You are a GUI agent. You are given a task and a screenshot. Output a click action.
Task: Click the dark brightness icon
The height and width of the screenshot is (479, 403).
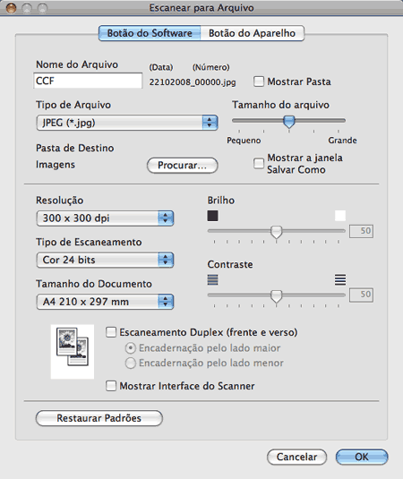[212, 216]
